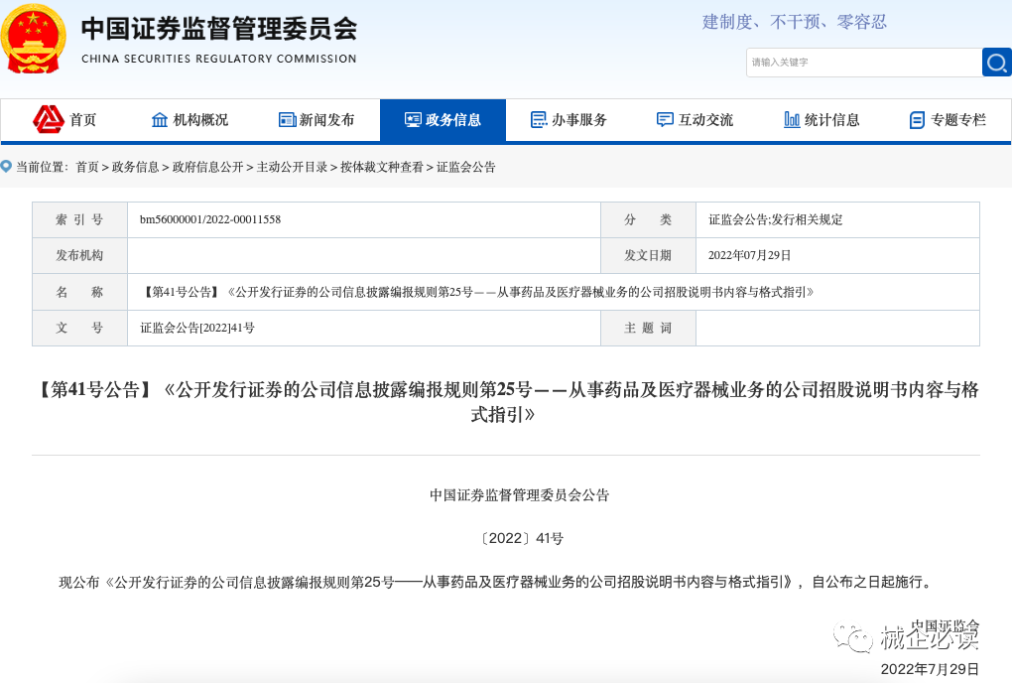Select the 政务信息 nav tab
The height and width of the screenshot is (683, 1012).
coord(443,120)
